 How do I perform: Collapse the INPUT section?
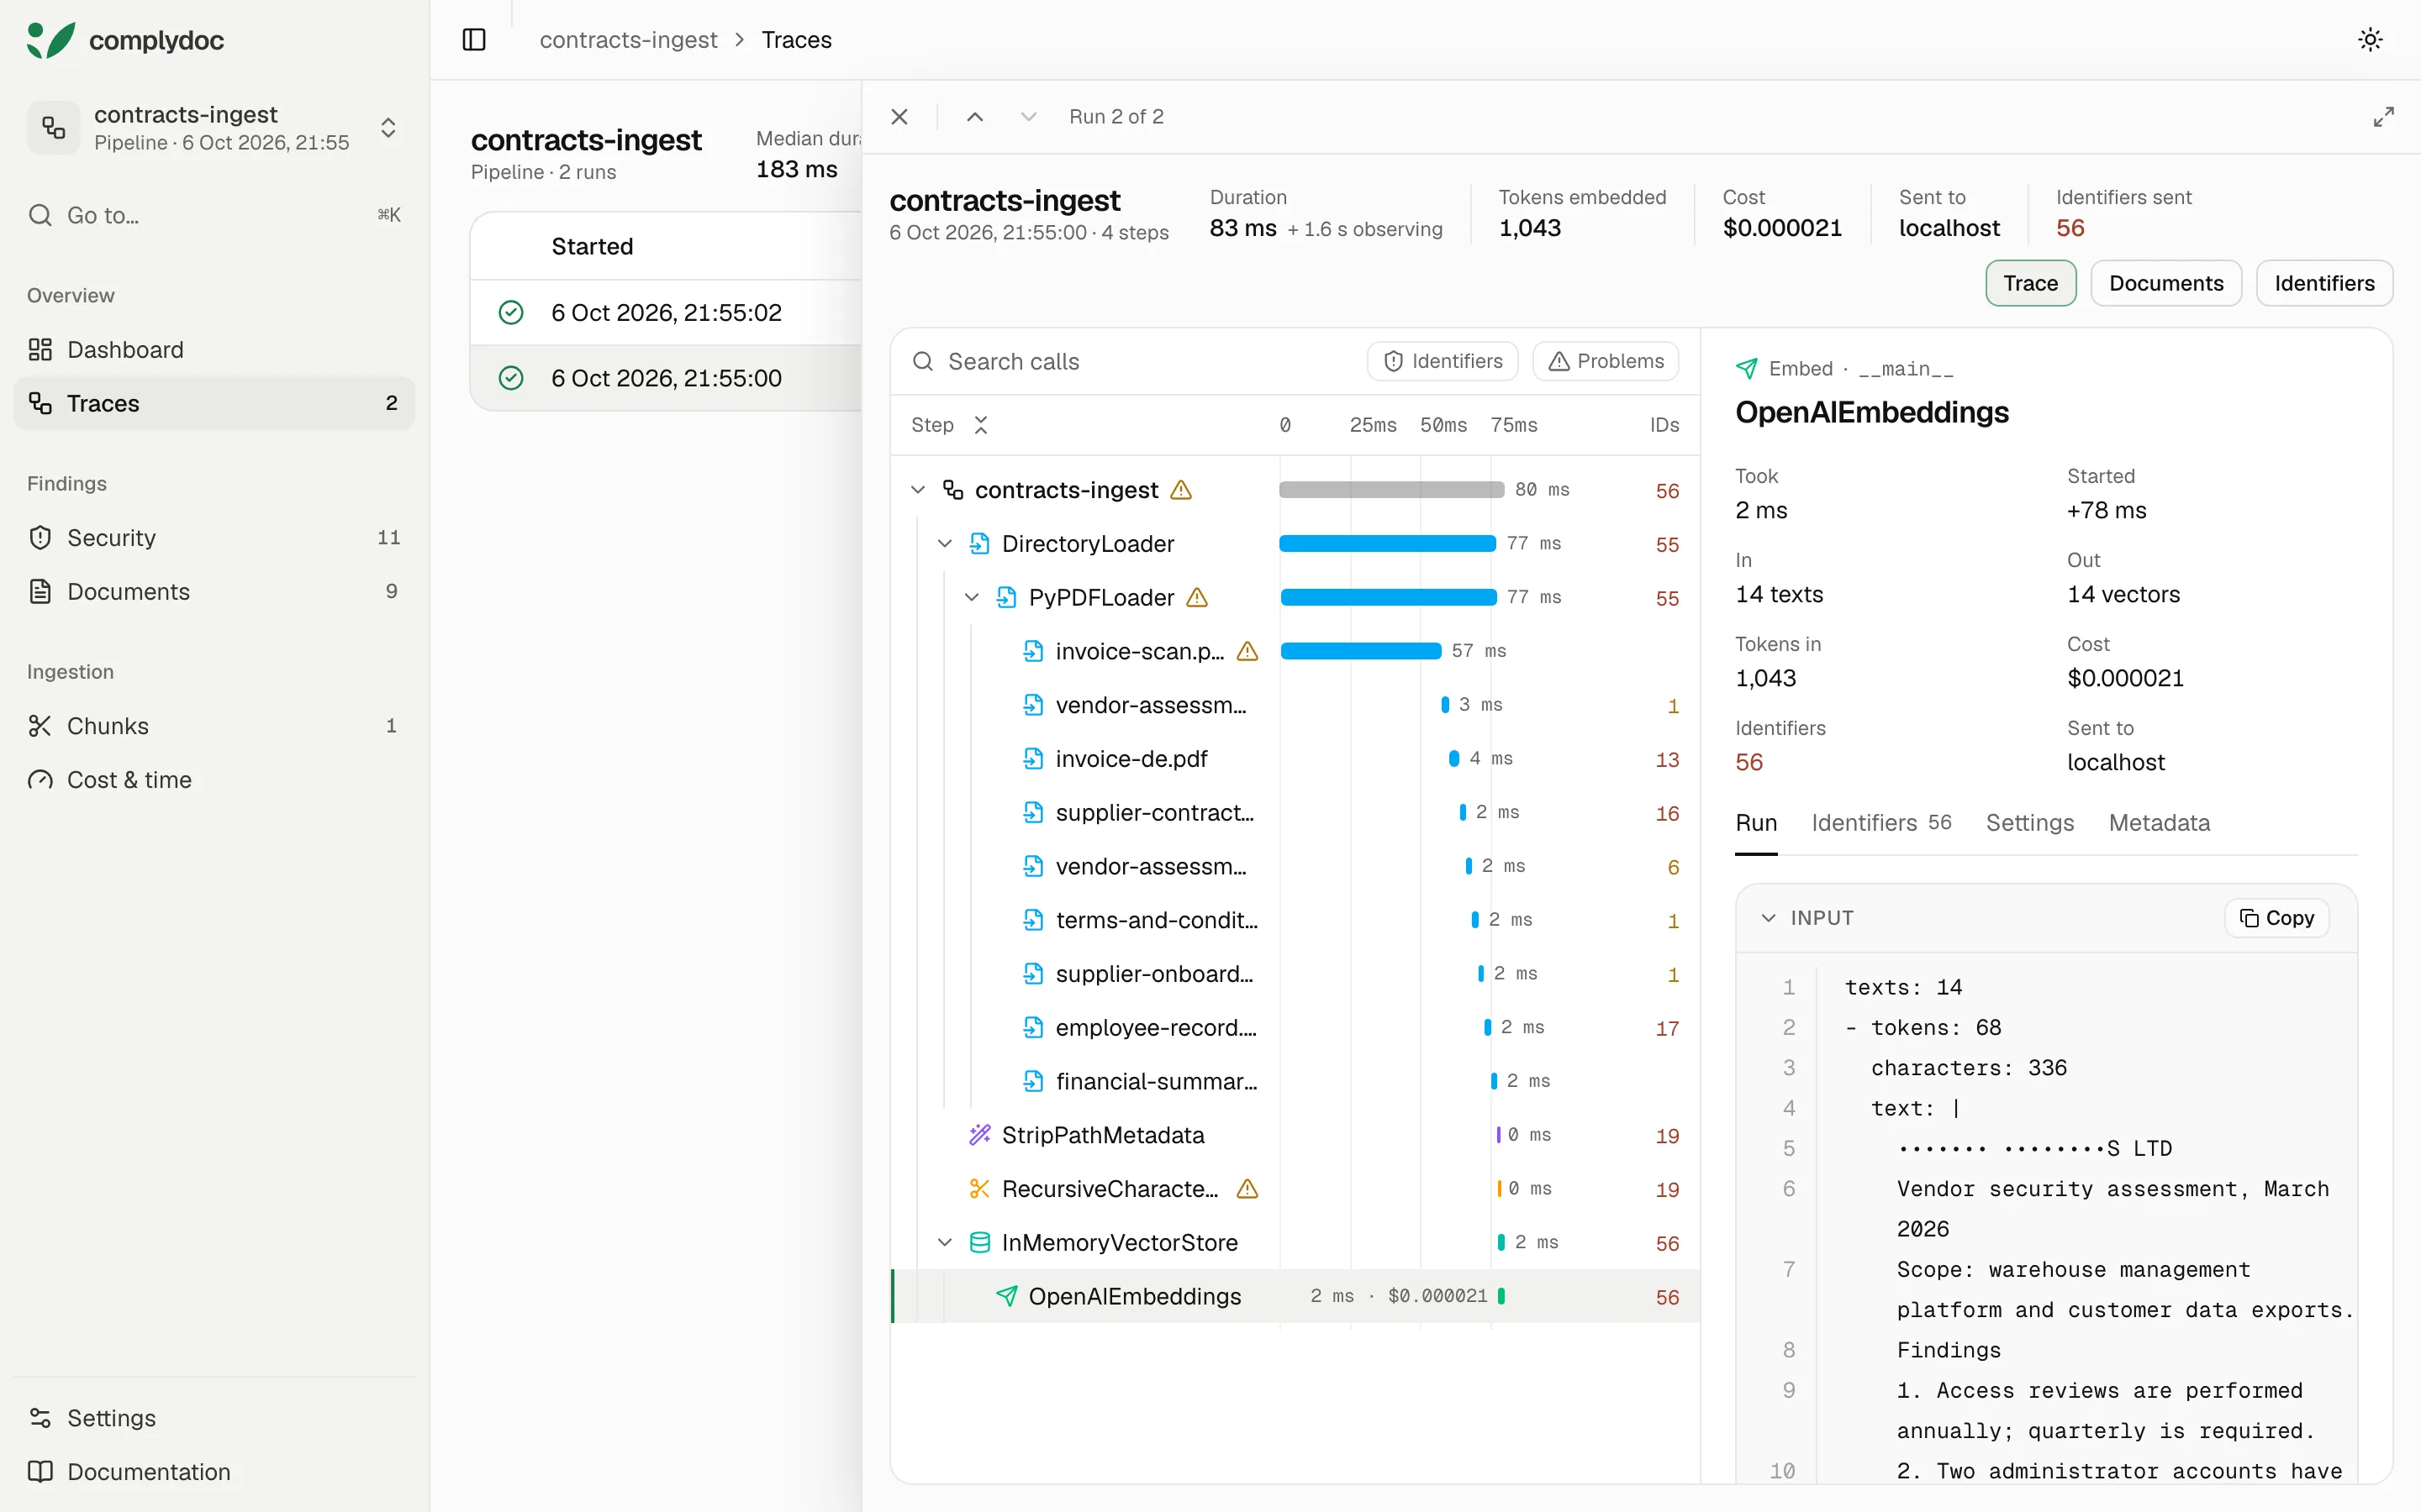click(1769, 918)
